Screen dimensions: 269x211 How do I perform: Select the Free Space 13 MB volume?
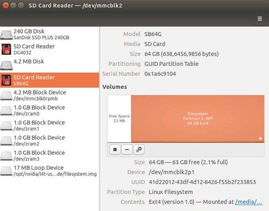click(x=119, y=119)
